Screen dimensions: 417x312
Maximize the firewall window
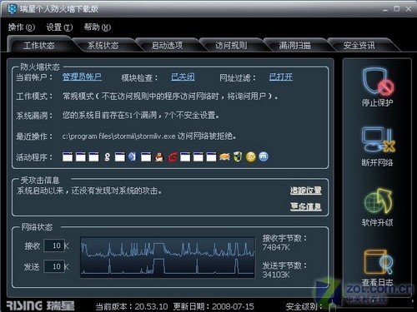(397, 8)
